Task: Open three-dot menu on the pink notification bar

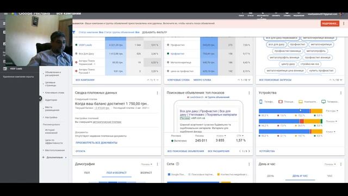Action: click(x=344, y=23)
